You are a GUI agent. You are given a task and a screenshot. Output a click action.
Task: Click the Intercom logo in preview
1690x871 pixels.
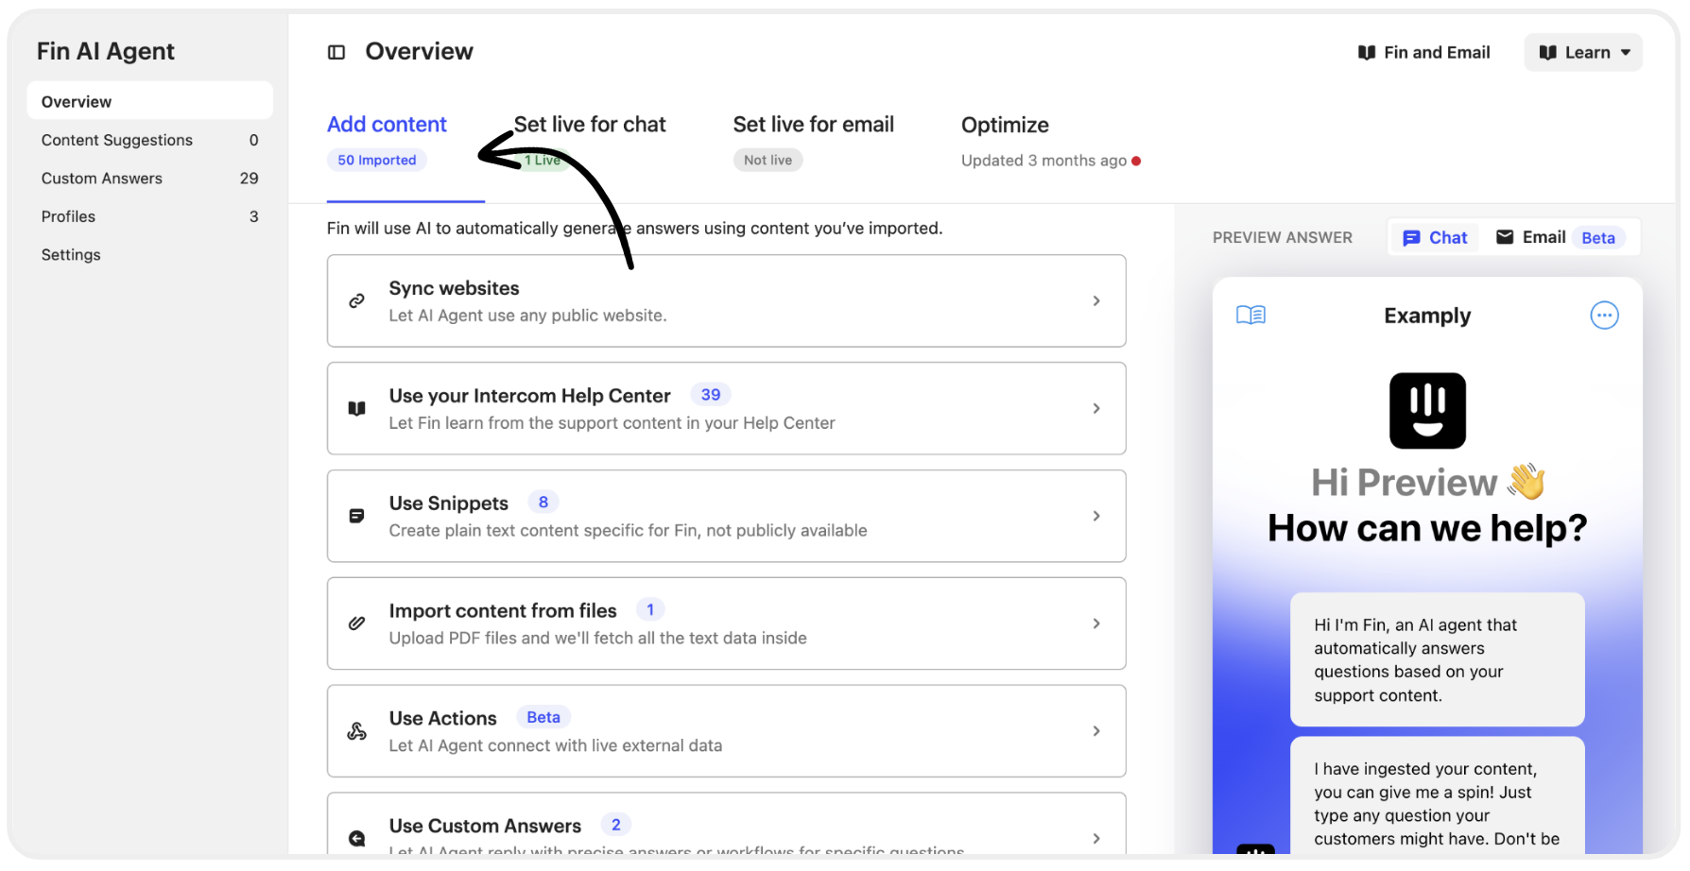[1427, 411]
